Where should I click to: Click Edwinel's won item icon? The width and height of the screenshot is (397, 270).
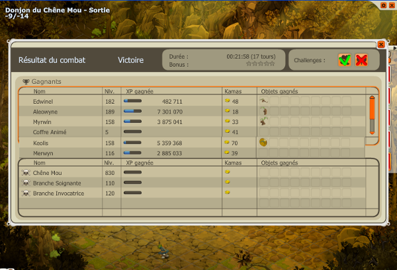coord(263,101)
